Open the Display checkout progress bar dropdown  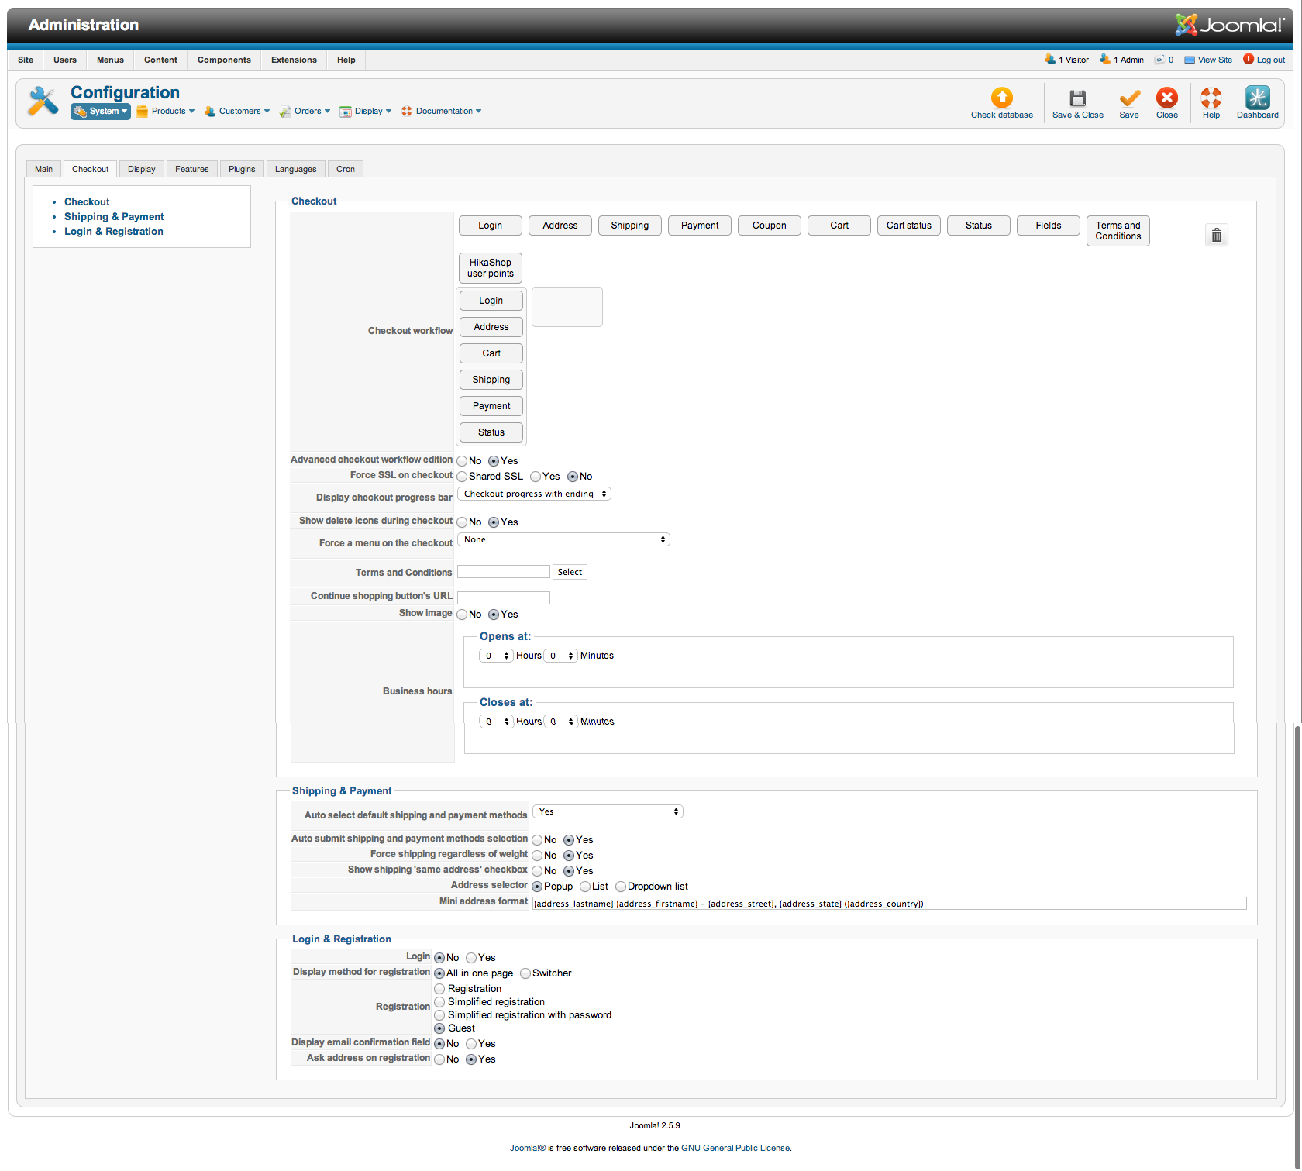534,494
